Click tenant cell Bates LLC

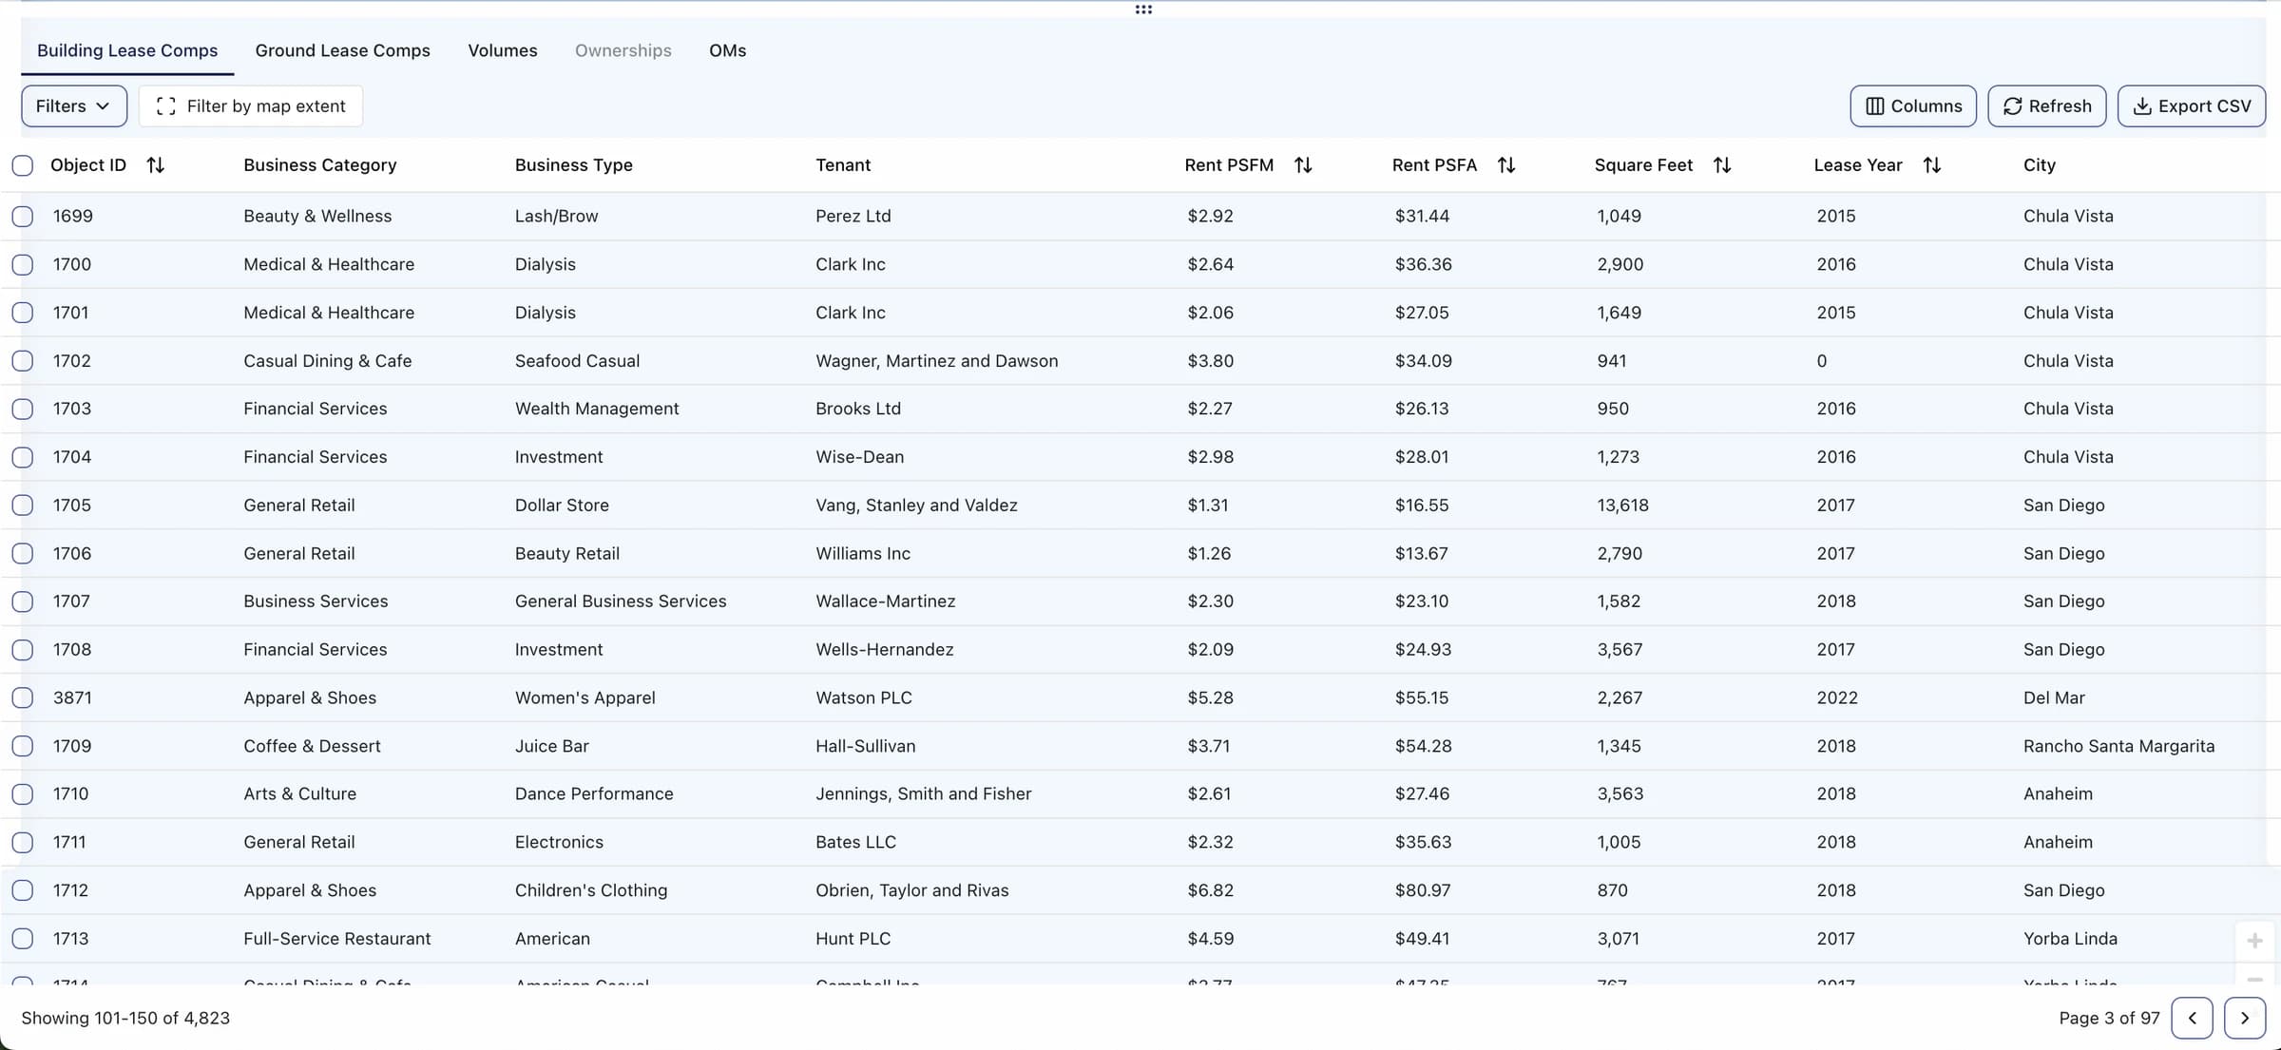point(856,843)
